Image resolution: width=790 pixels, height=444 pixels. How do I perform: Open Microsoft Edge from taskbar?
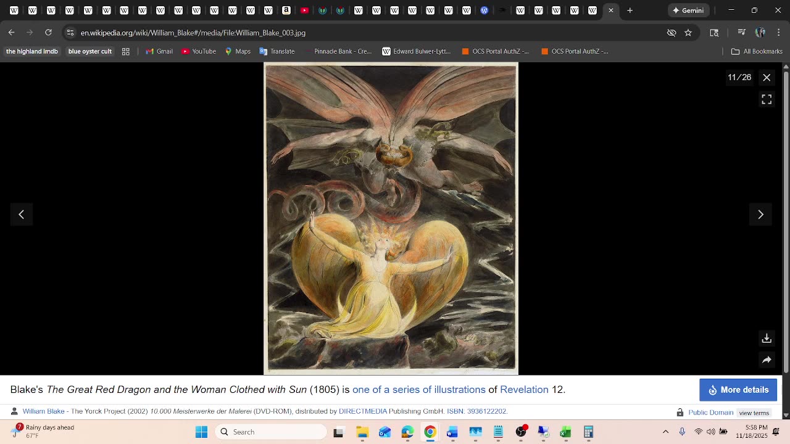click(407, 432)
